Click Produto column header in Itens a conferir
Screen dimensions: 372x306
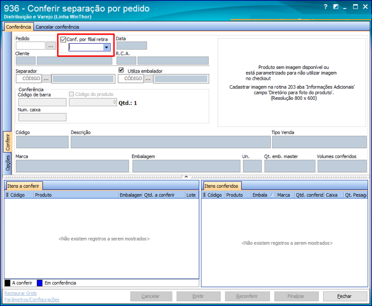76,195
